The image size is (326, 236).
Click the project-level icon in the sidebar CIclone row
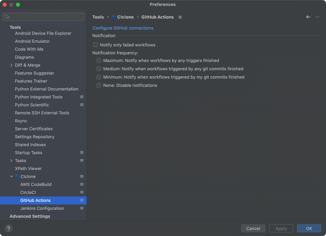(x=82, y=177)
